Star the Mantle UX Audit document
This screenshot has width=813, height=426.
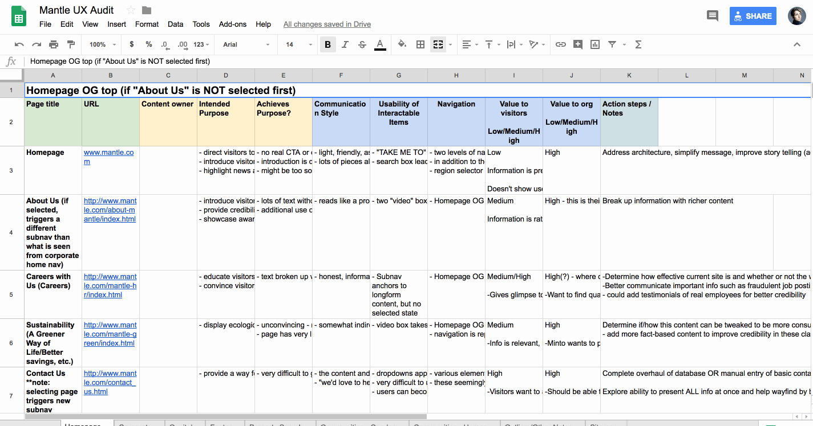(131, 10)
